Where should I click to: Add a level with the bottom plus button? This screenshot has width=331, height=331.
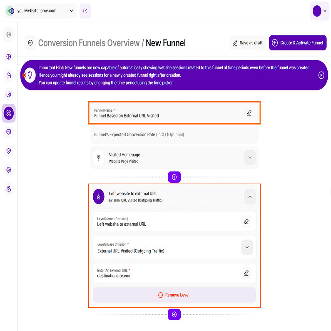coord(174,314)
